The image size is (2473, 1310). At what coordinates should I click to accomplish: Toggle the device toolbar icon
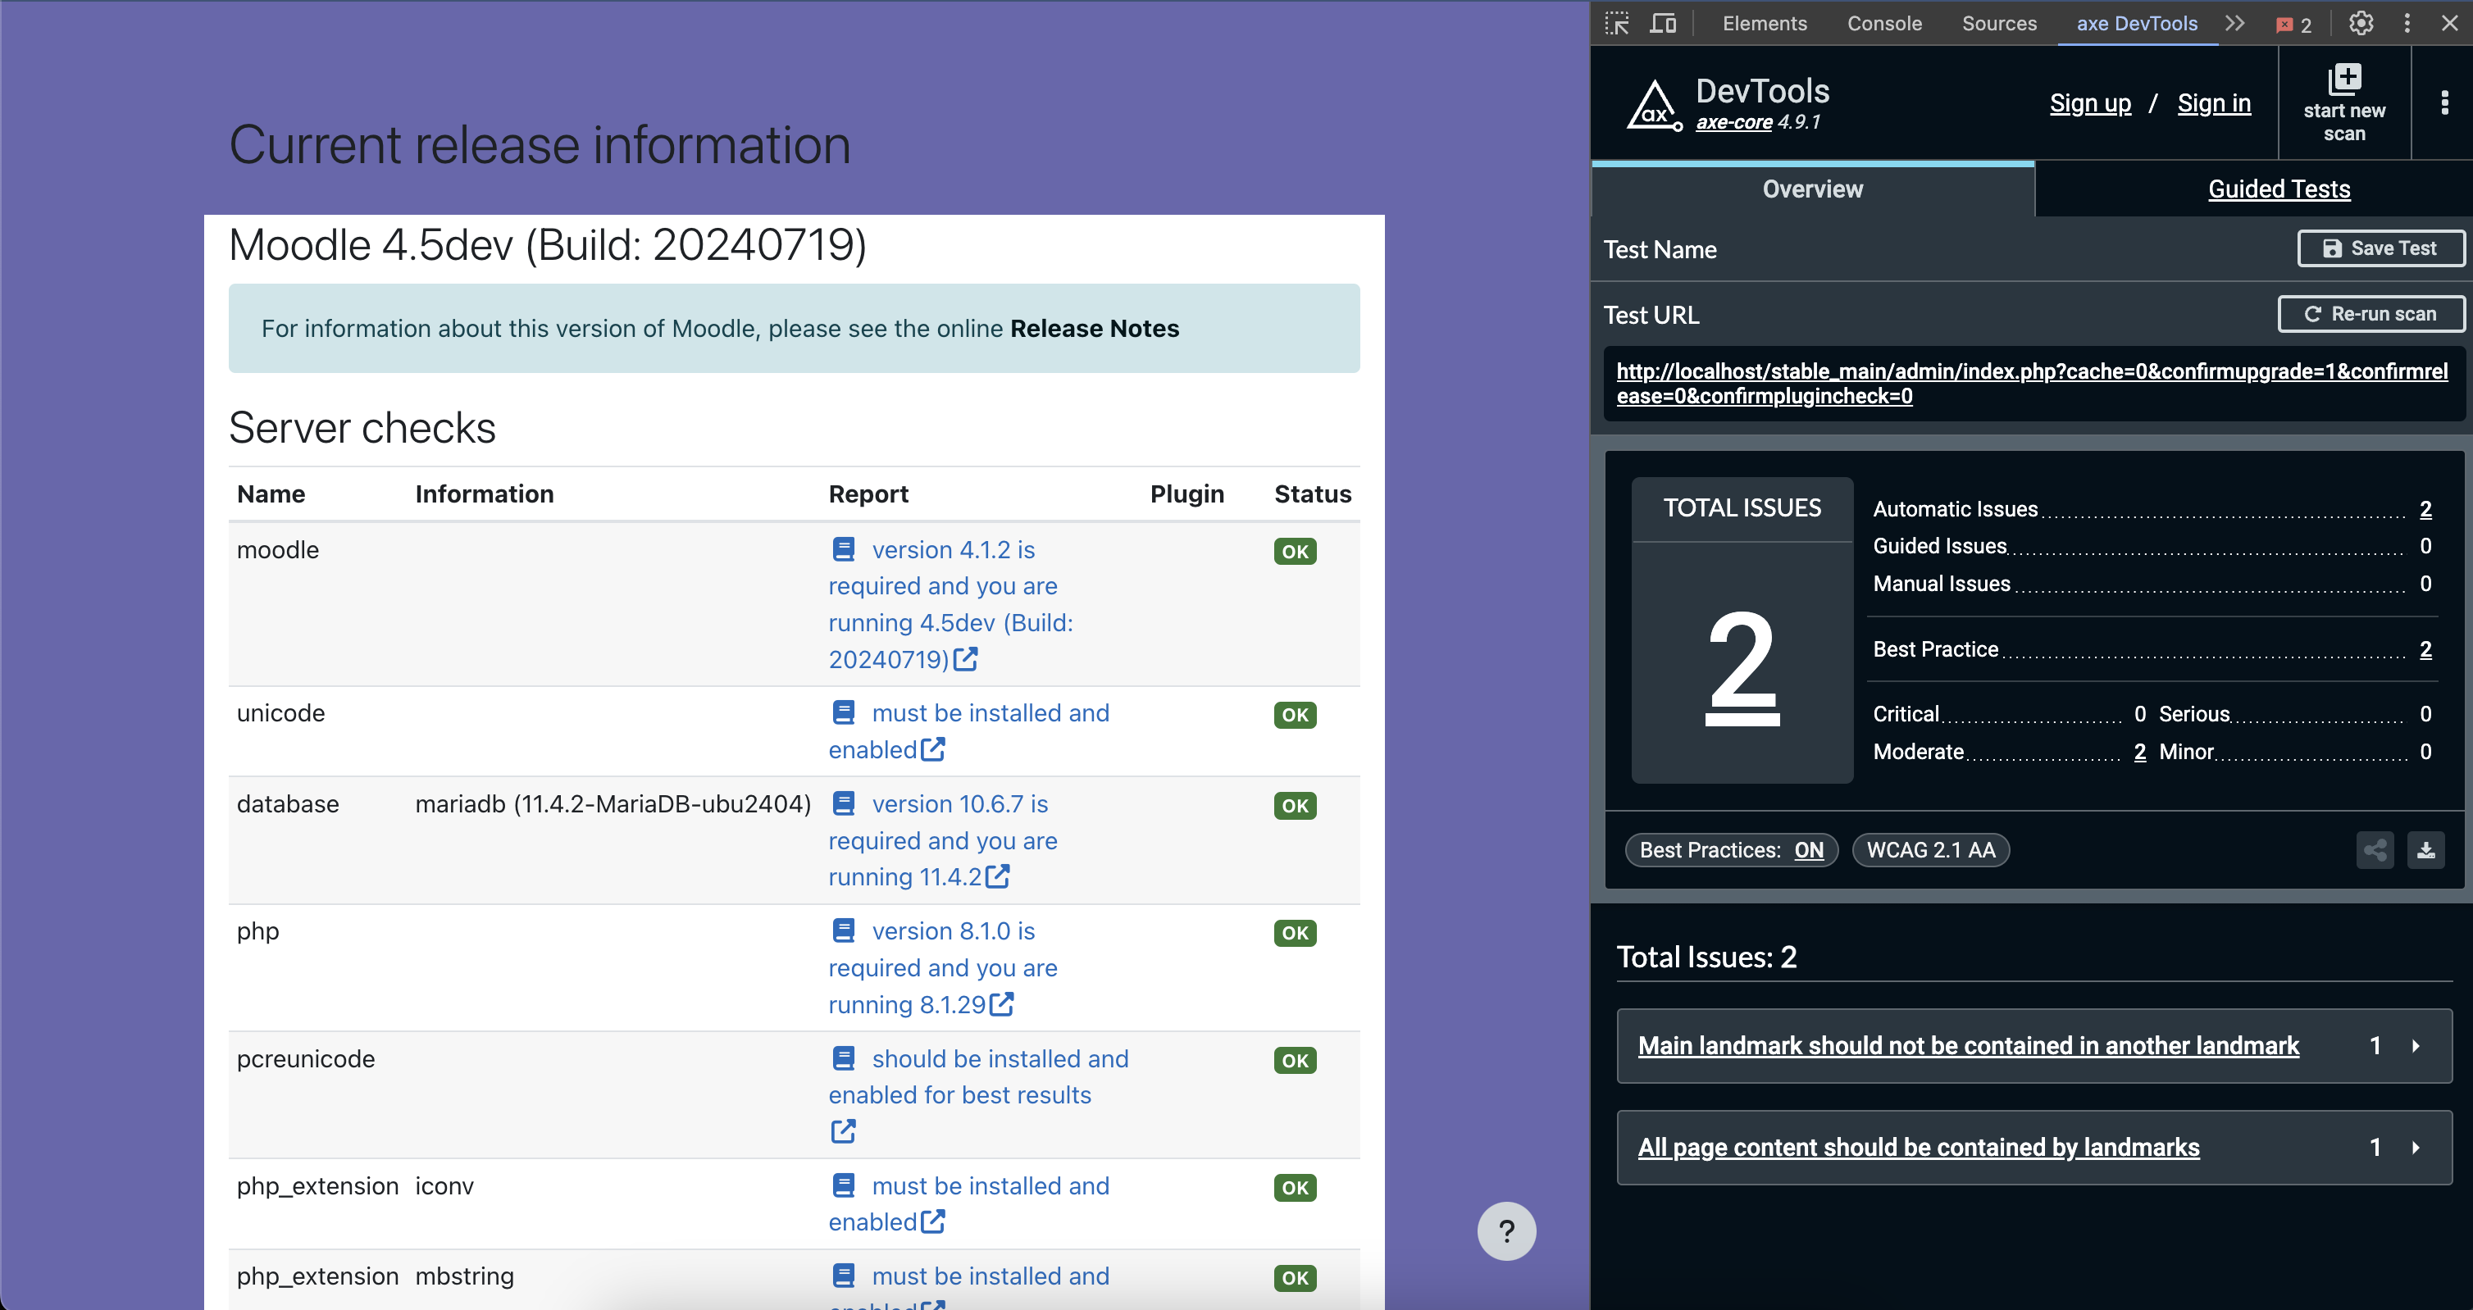click(x=1663, y=23)
